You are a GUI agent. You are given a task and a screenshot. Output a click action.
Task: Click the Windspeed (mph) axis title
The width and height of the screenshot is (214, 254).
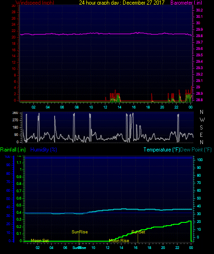35,3
